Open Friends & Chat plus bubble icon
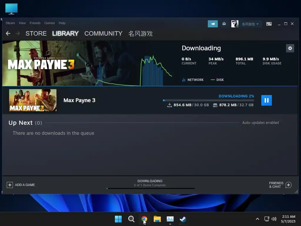 pos(288,185)
